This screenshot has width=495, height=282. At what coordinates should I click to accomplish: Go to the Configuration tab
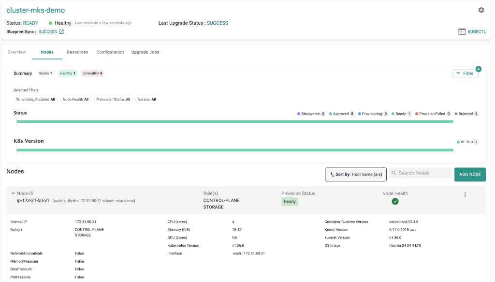click(110, 52)
